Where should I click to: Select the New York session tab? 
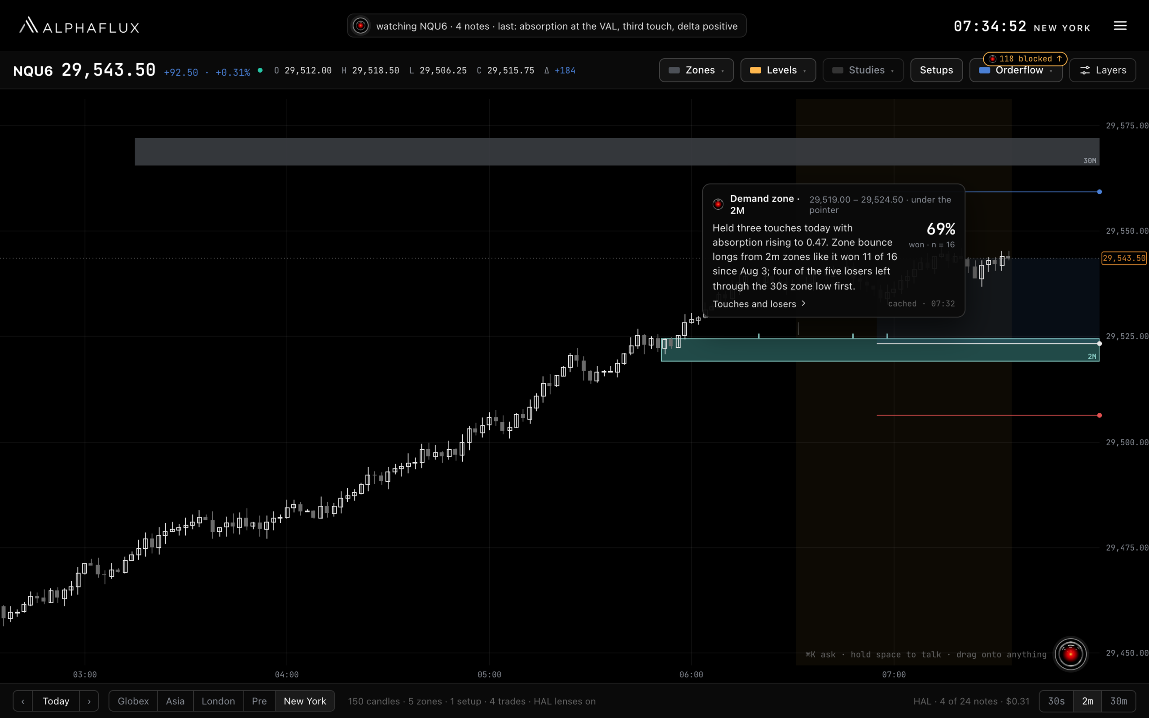tap(305, 701)
